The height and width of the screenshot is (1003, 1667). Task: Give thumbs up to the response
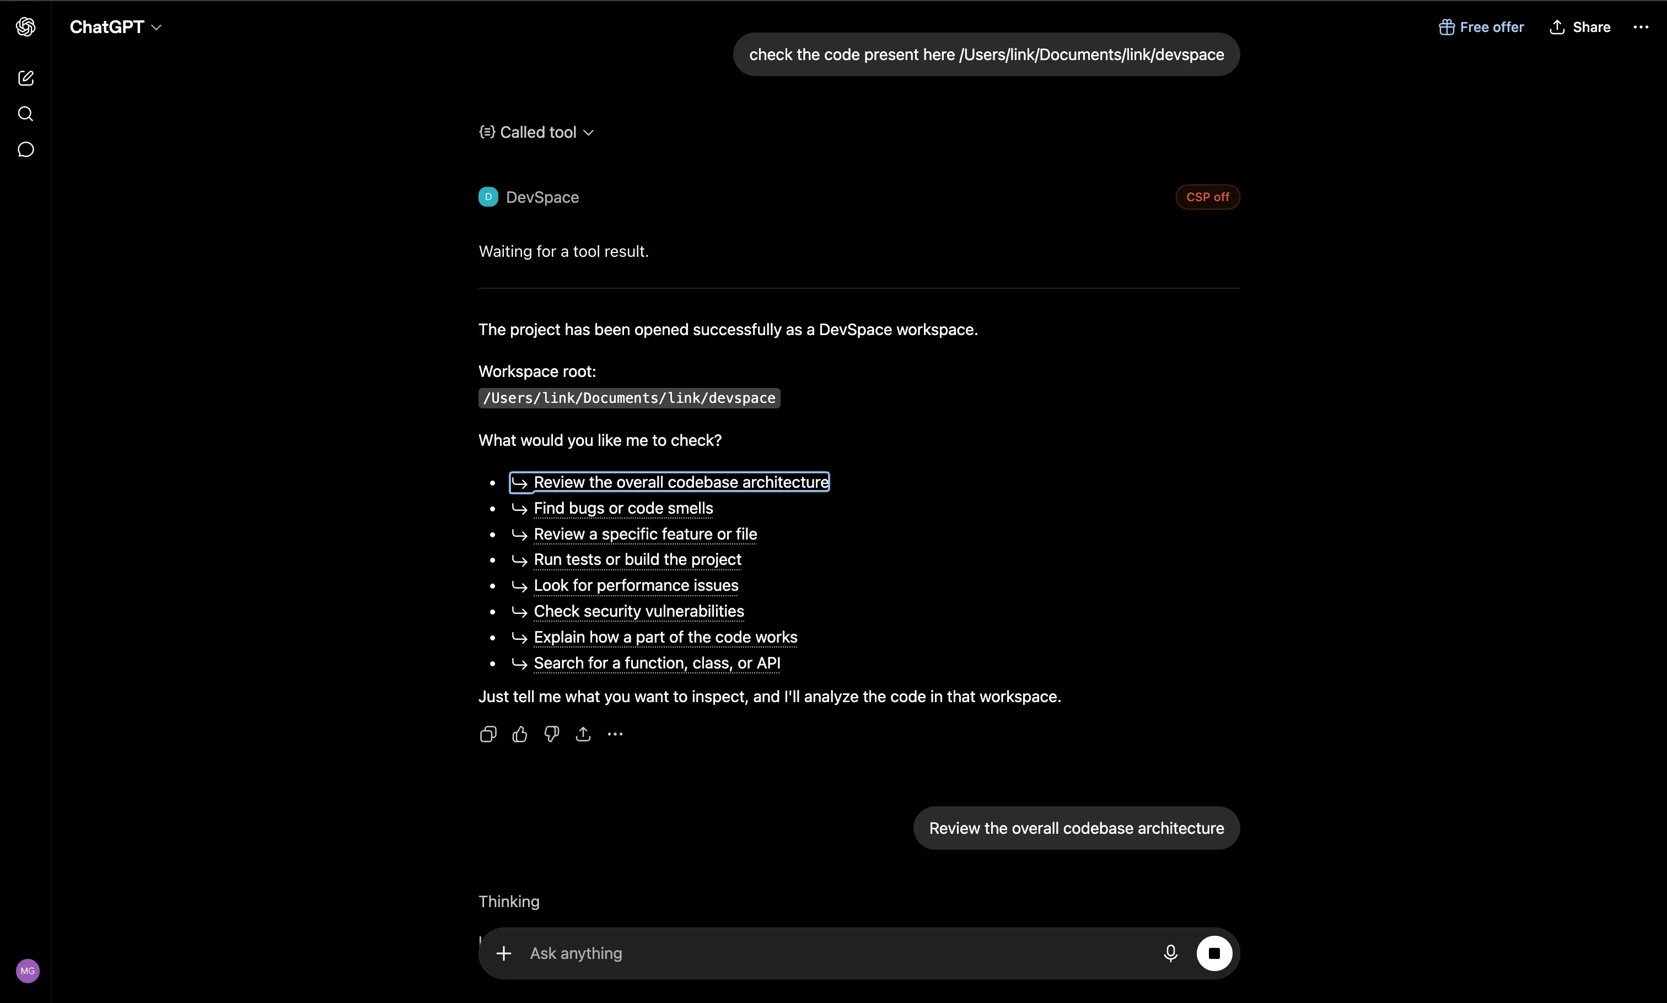(520, 734)
